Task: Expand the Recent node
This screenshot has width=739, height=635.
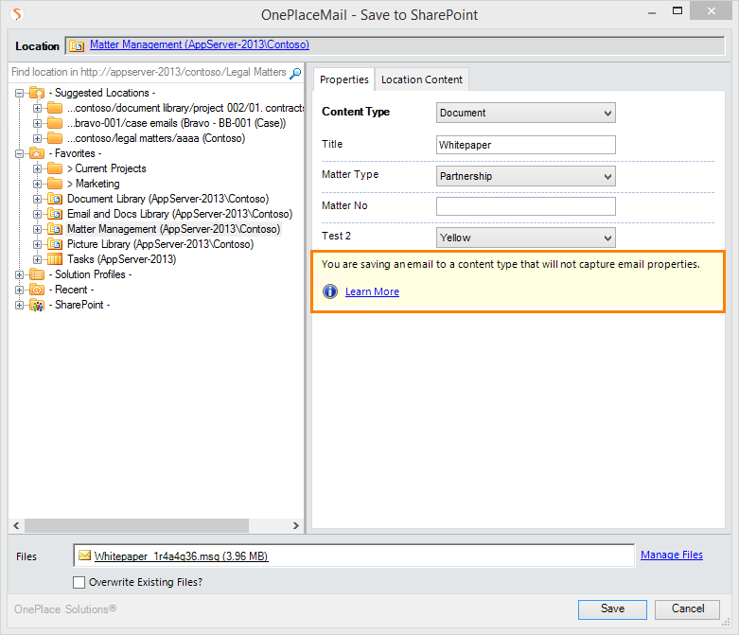Action: pos(19,290)
